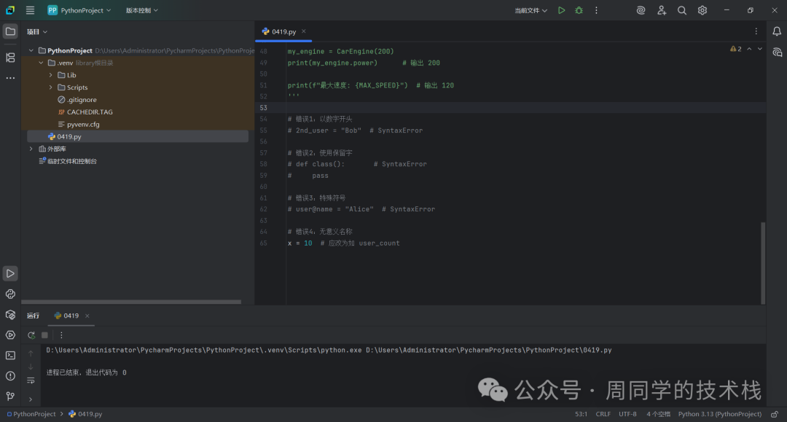Toggle the Run tool window button
Image resolution: width=787 pixels, height=422 pixels.
click(x=10, y=273)
